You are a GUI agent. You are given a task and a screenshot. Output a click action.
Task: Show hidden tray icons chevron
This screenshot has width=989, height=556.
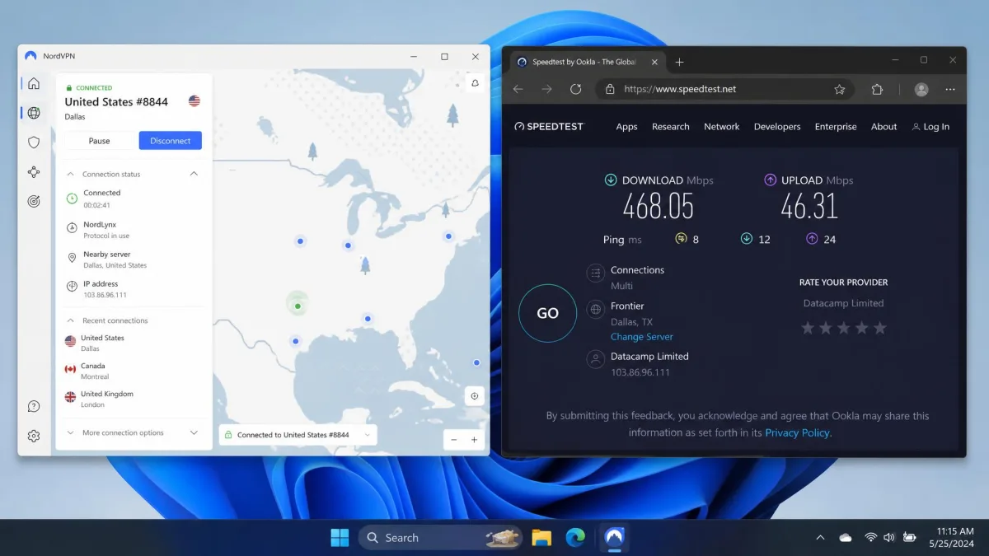pos(820,538)
